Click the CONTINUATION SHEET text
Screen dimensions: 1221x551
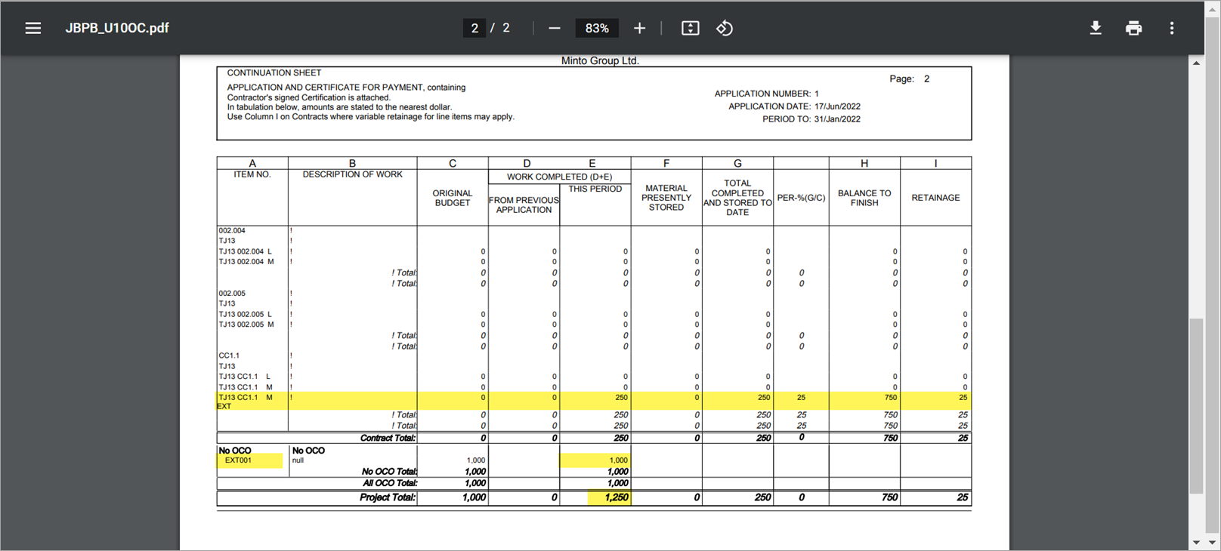tap(274, 73)
